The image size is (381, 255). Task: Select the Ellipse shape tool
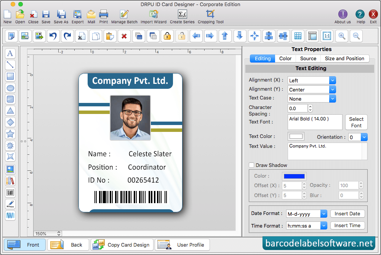10,88
